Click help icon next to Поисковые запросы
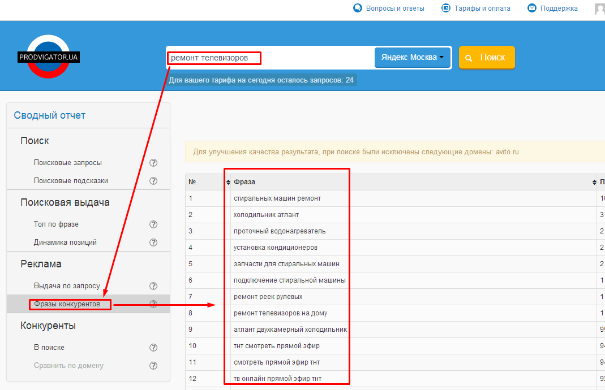605x390 pixels. [x=153, y=163]
